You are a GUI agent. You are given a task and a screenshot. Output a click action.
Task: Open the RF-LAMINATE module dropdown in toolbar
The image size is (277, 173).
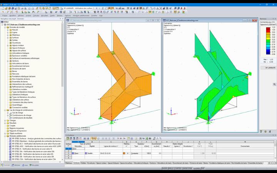(93, 8)
